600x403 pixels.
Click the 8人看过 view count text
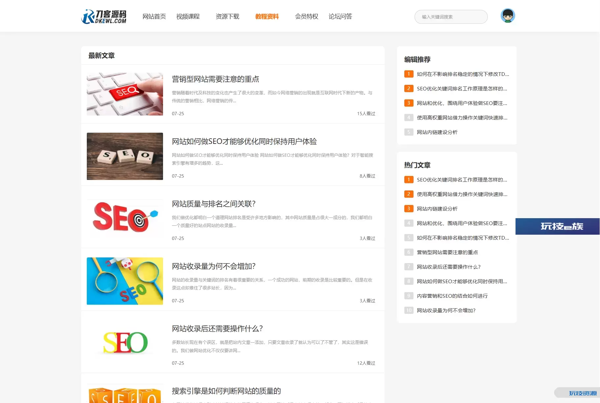coord(367,176)
